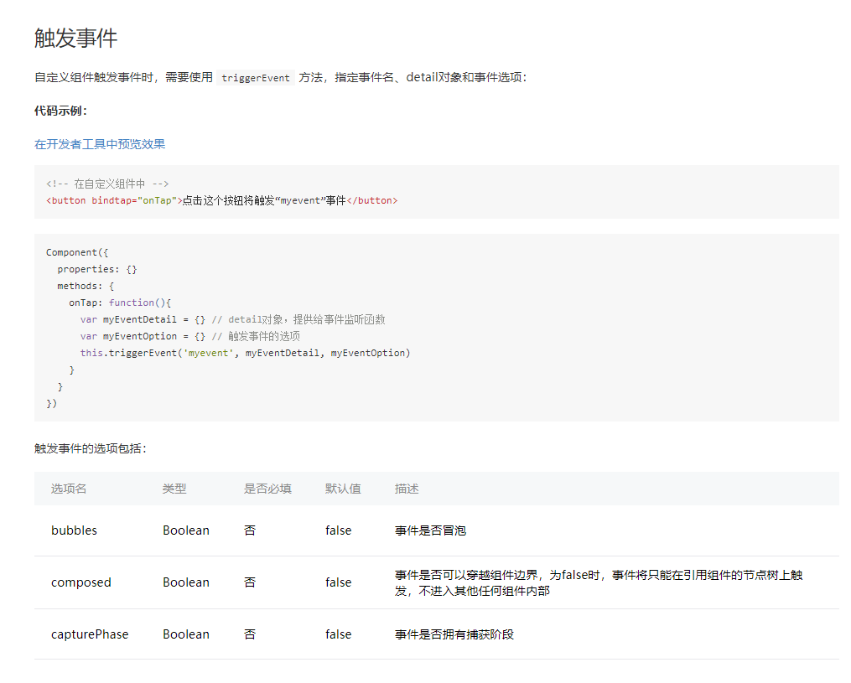Click the 描述 column header
The image size is (851, 683).
[x=407, y=489]
